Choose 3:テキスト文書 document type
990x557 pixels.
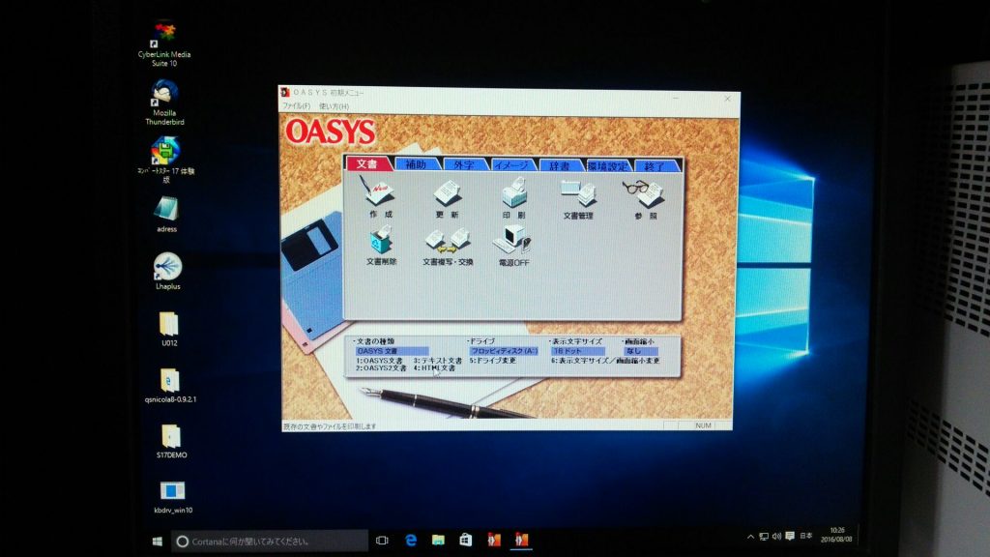click(x=438, y=361)
